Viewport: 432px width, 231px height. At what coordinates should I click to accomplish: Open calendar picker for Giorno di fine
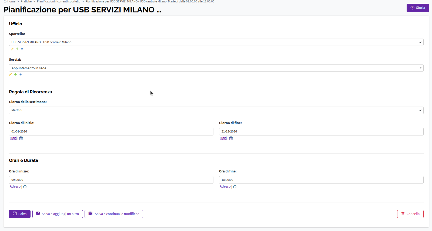[x=231, y=138]
